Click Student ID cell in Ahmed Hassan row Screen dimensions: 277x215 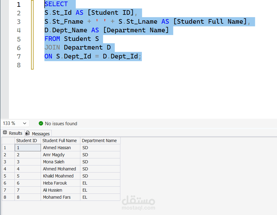(x=28, y=148)
